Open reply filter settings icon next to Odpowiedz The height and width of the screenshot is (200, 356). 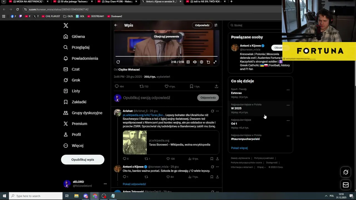216,25
